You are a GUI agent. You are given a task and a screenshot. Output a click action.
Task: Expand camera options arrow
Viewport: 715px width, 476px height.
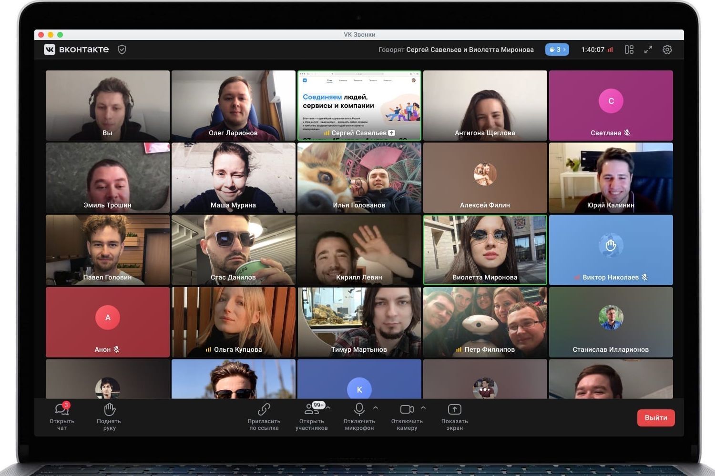(423, 408)
